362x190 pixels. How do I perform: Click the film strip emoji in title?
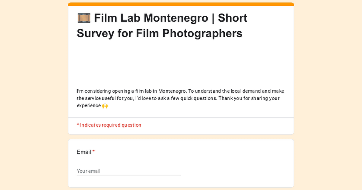[84, 18]
